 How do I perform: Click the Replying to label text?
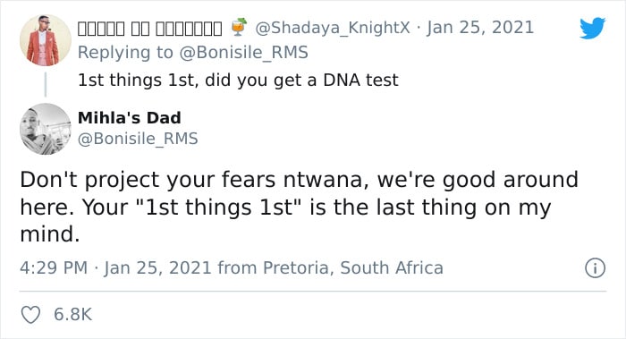tap(125, 52)
